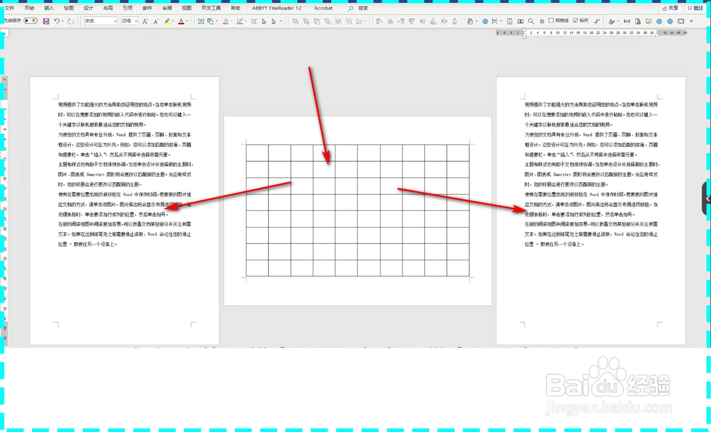The height and width of the screenshot is (432, 711).
Task: Click the left page text body
Action: point(124,174)
